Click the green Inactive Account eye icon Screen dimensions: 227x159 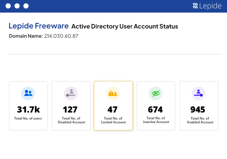point(156,93)
